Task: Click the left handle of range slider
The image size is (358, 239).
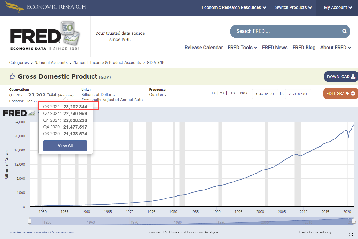Action: [30, 221]
